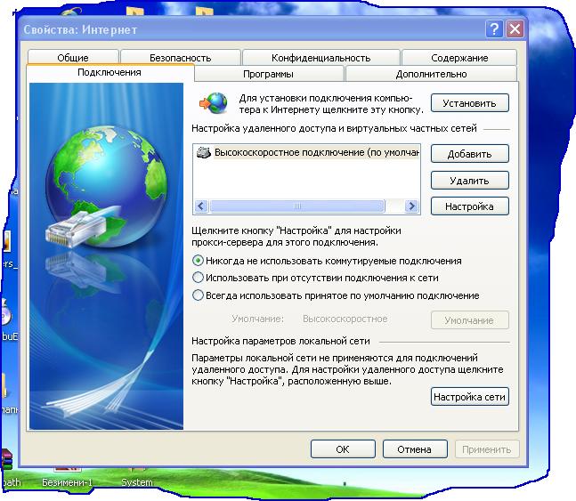Open the Программы tab
576x501 pixels.
pos(268,75)
